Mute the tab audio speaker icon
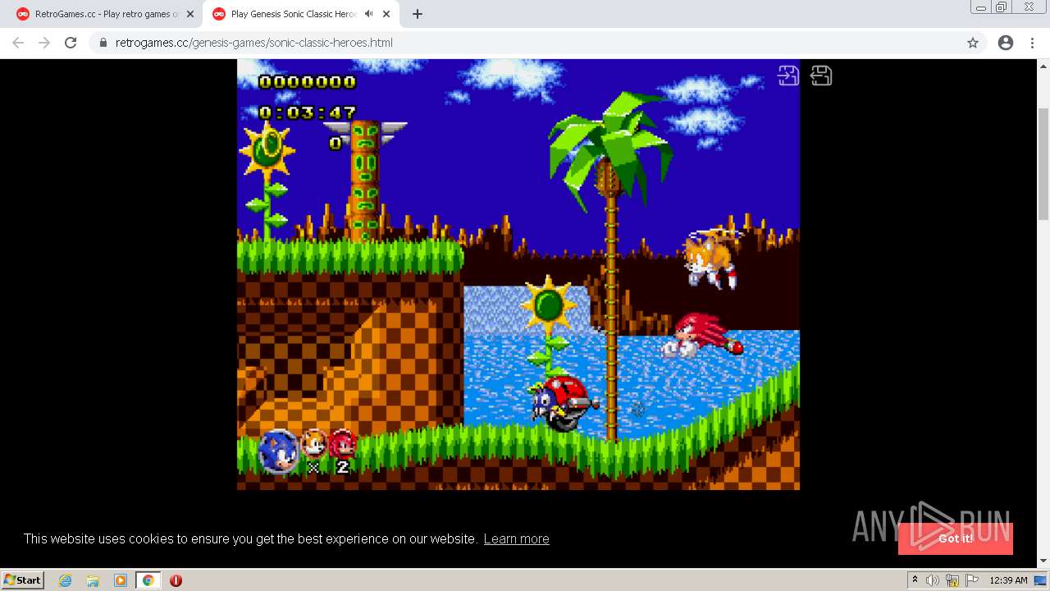1050x591 pixels. (368, 14)
